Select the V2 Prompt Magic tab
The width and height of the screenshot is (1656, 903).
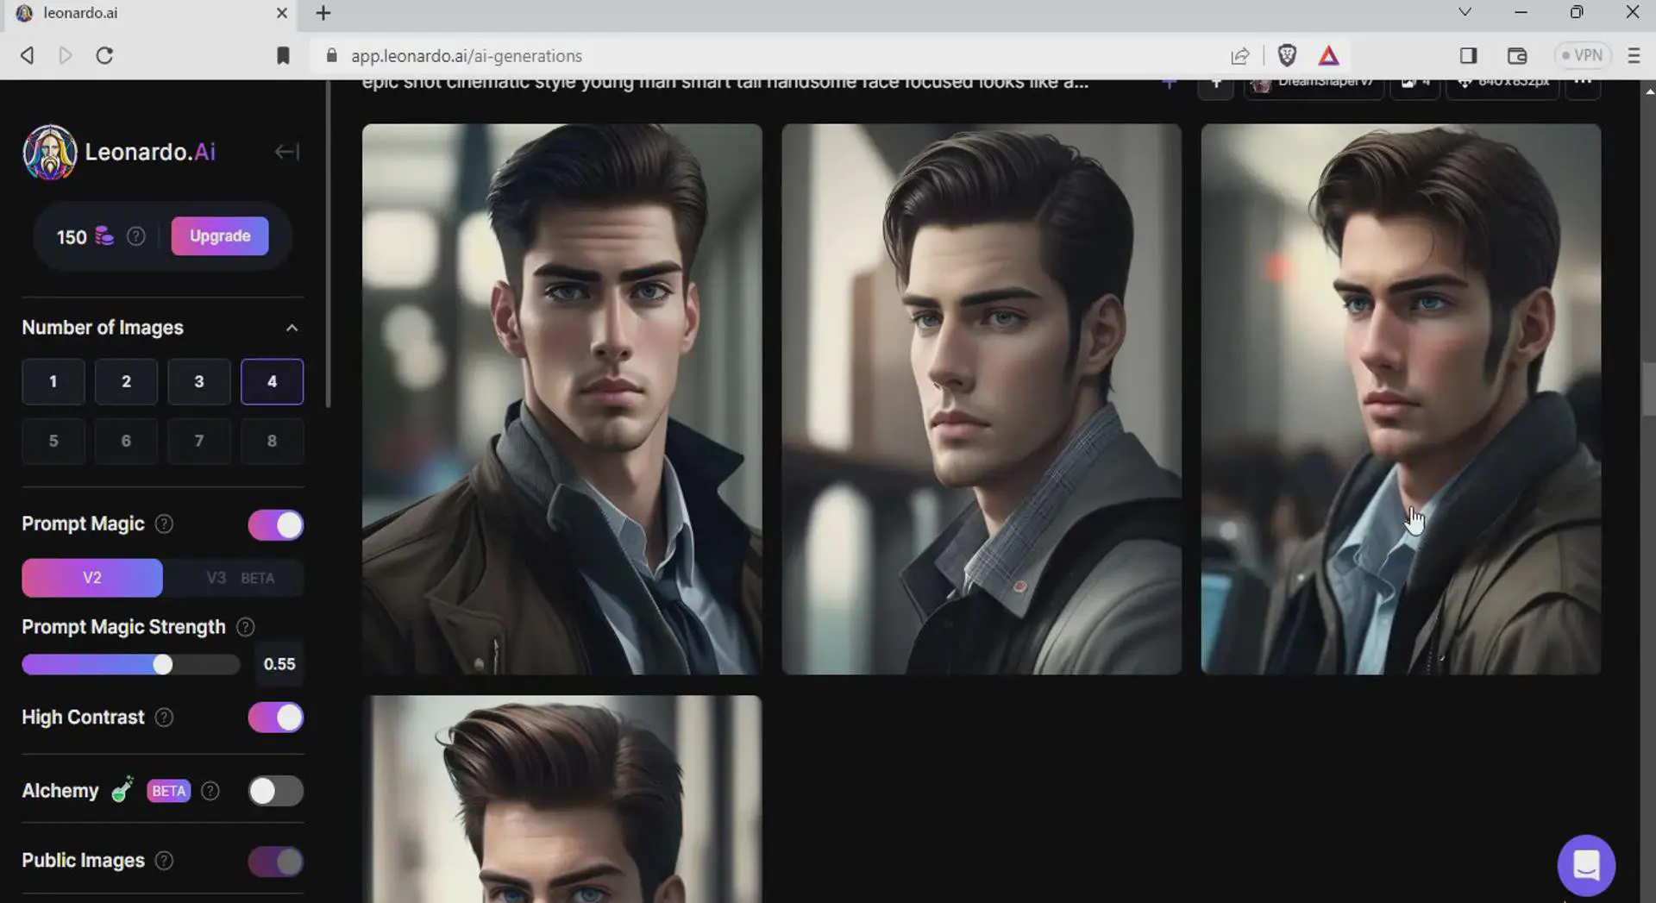[92, 578]
